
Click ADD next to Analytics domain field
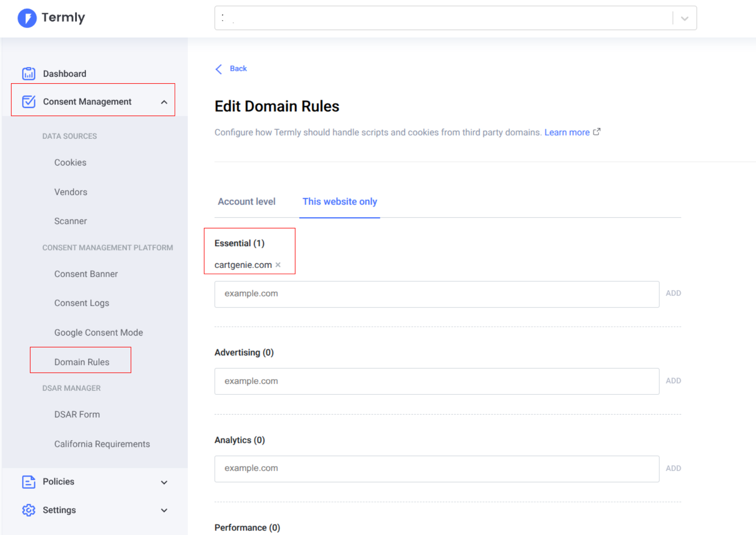pos(673,468)
